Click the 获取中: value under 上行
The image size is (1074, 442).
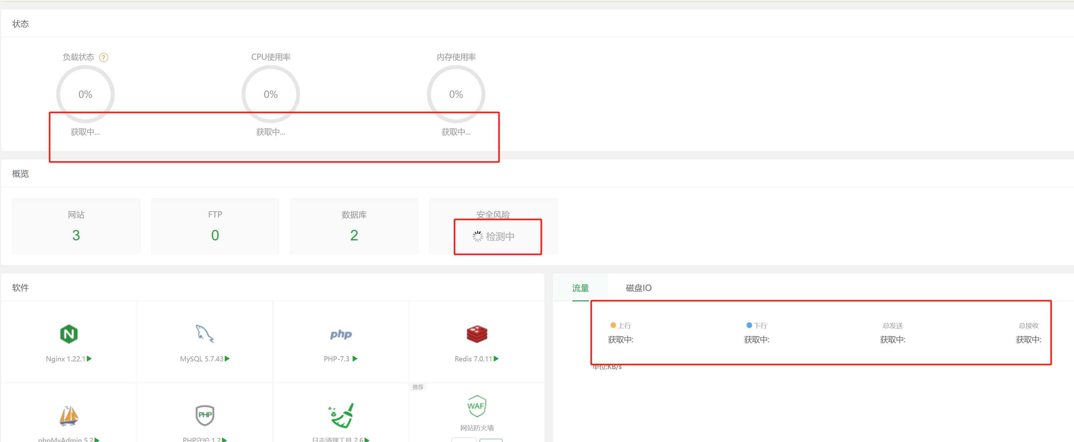tap(620, 339)
